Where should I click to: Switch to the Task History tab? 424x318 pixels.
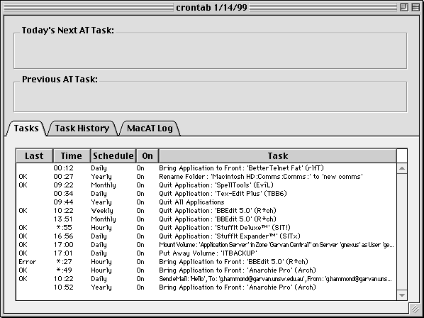[82, 128]
